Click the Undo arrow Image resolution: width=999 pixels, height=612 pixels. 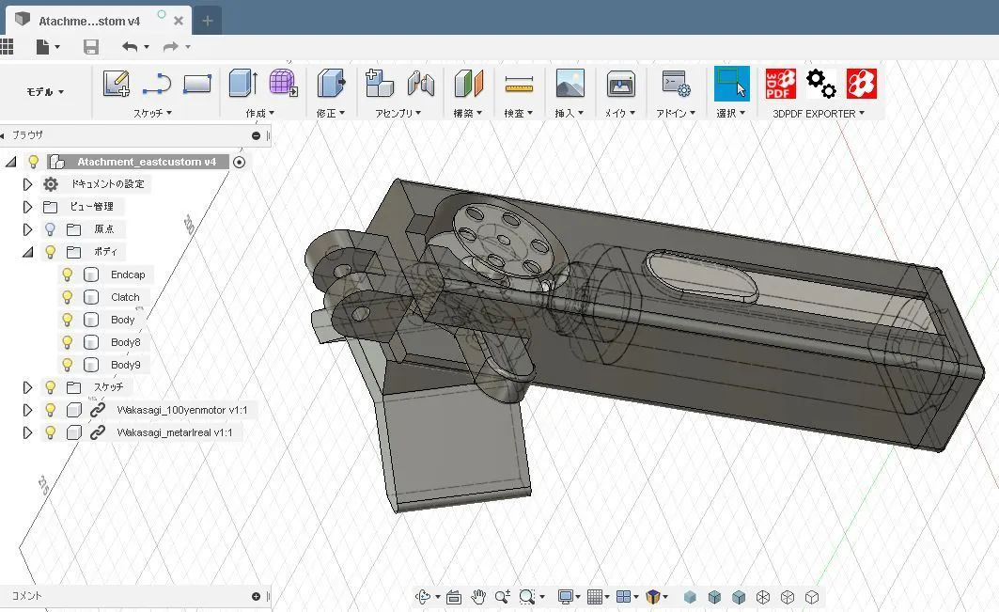130,47
